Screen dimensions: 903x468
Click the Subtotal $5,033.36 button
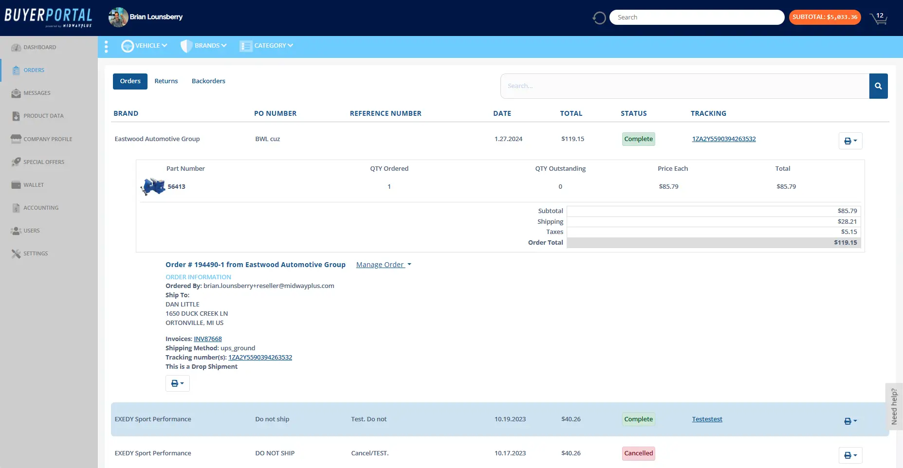825,17
